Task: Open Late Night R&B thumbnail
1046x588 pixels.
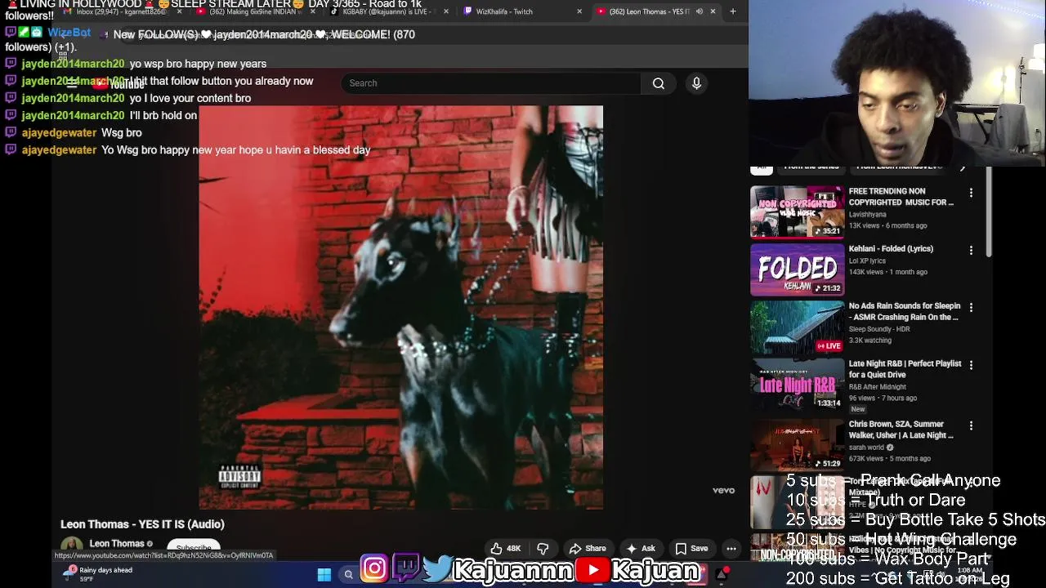Action: click(x=798, y=385)
